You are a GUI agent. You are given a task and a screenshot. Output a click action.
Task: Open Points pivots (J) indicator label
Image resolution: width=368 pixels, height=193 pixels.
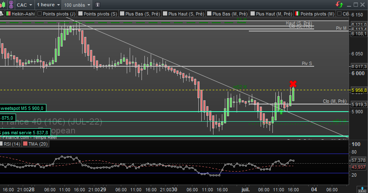coord(59,14)
